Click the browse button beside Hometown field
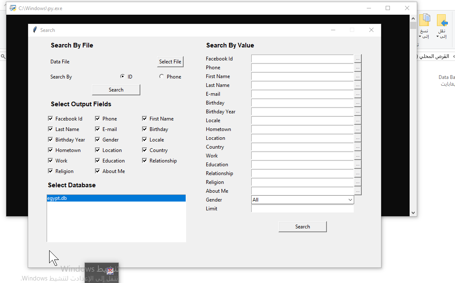The width and height of the screenshot is (455, 283). (x=358, y=129)
